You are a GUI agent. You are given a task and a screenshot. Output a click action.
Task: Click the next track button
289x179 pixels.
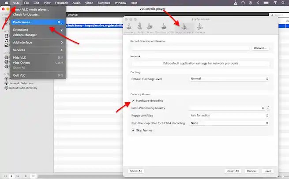pos(18,176)
